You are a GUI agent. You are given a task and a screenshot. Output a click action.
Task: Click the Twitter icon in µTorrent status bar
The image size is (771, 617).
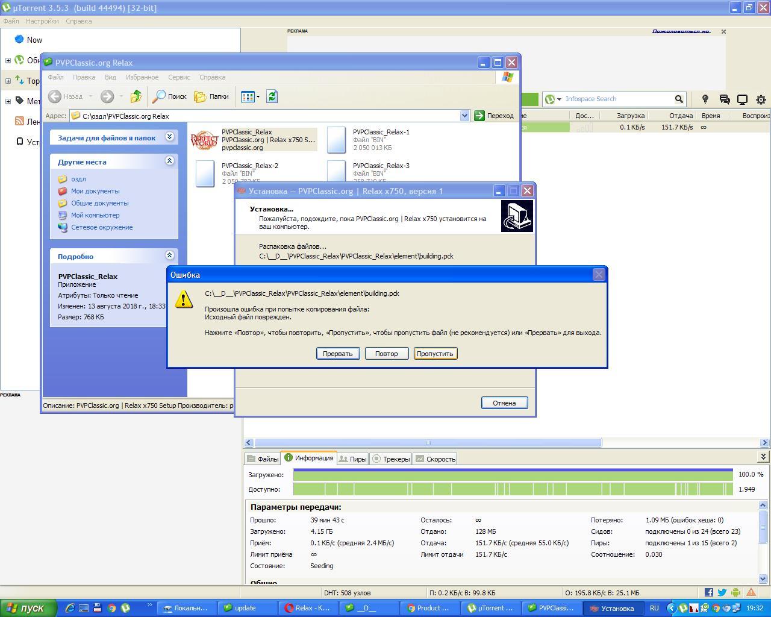click(722, 593)
